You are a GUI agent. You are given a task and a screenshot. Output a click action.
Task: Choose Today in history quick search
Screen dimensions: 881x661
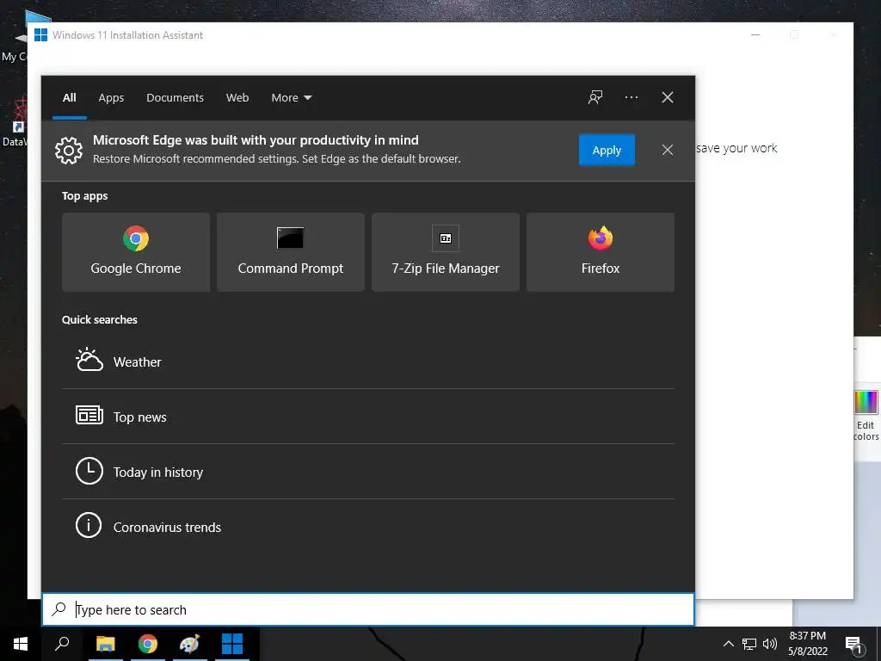pos(368,472)
